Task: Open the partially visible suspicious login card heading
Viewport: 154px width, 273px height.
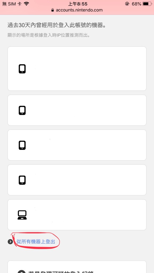Action: pyautogui.click(x=61, y=272)
